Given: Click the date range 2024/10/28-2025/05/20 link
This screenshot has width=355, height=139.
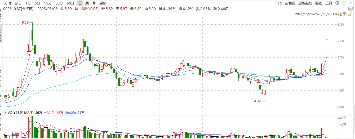Looking at the screenshot, I should [318, 14].
